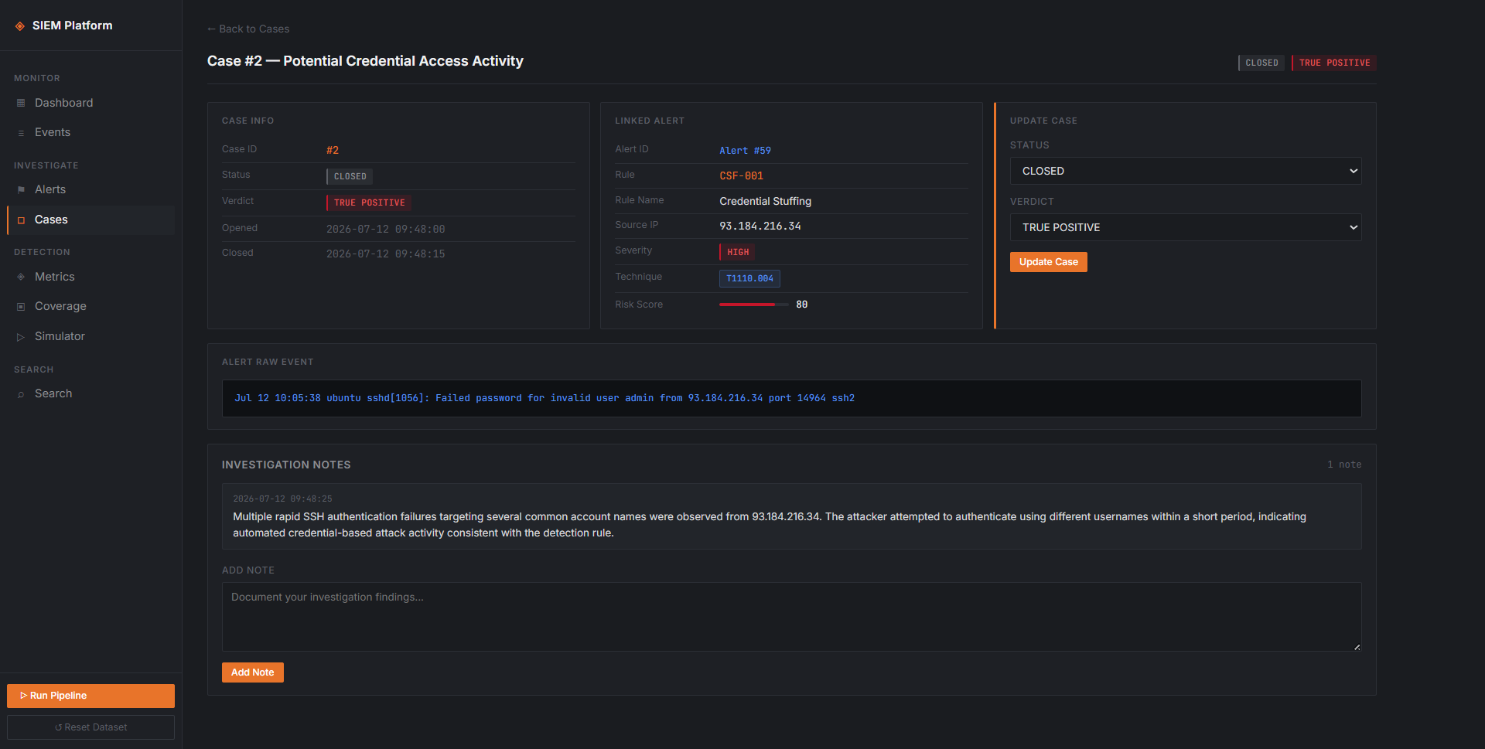Click the Closed timestamp 2026-07-12 09:48:15
This screenshot has height=749, width=1485.
click(x=385, y=254)
